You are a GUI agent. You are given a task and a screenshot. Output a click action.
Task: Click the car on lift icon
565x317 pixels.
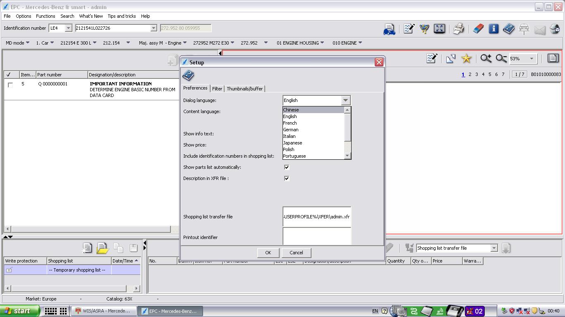(524, 29)
